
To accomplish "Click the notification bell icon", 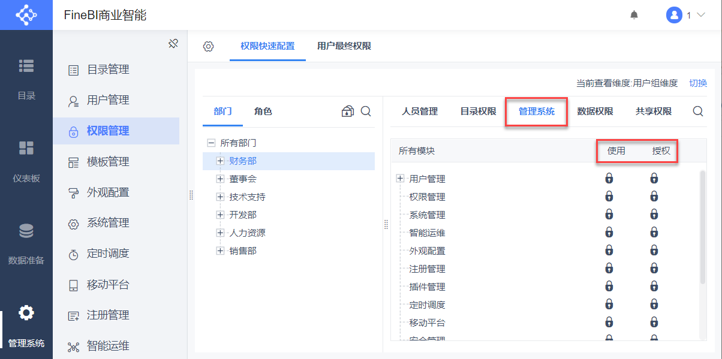I will pyautogui.click(x=634, y=15).
